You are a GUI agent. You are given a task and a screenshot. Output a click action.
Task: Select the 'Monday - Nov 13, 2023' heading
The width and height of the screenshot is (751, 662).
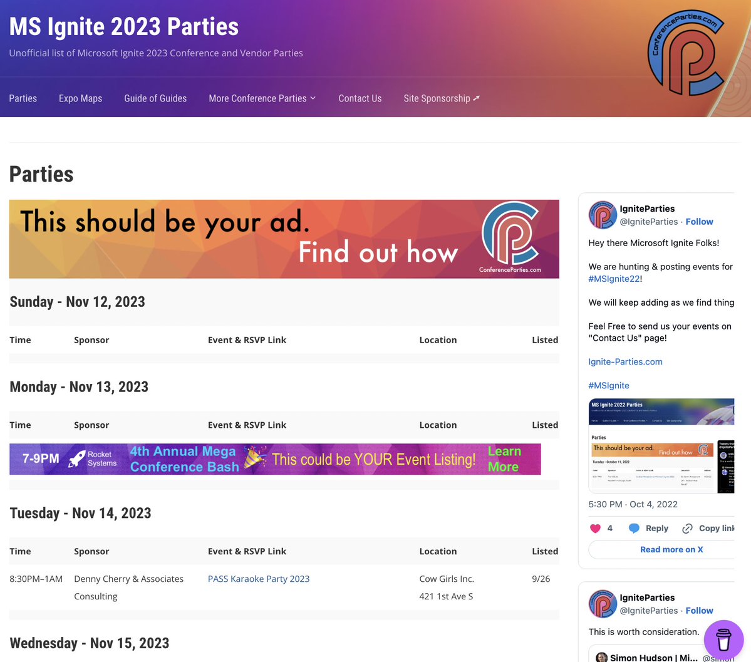pyautogui.click(x=79, y=386)
